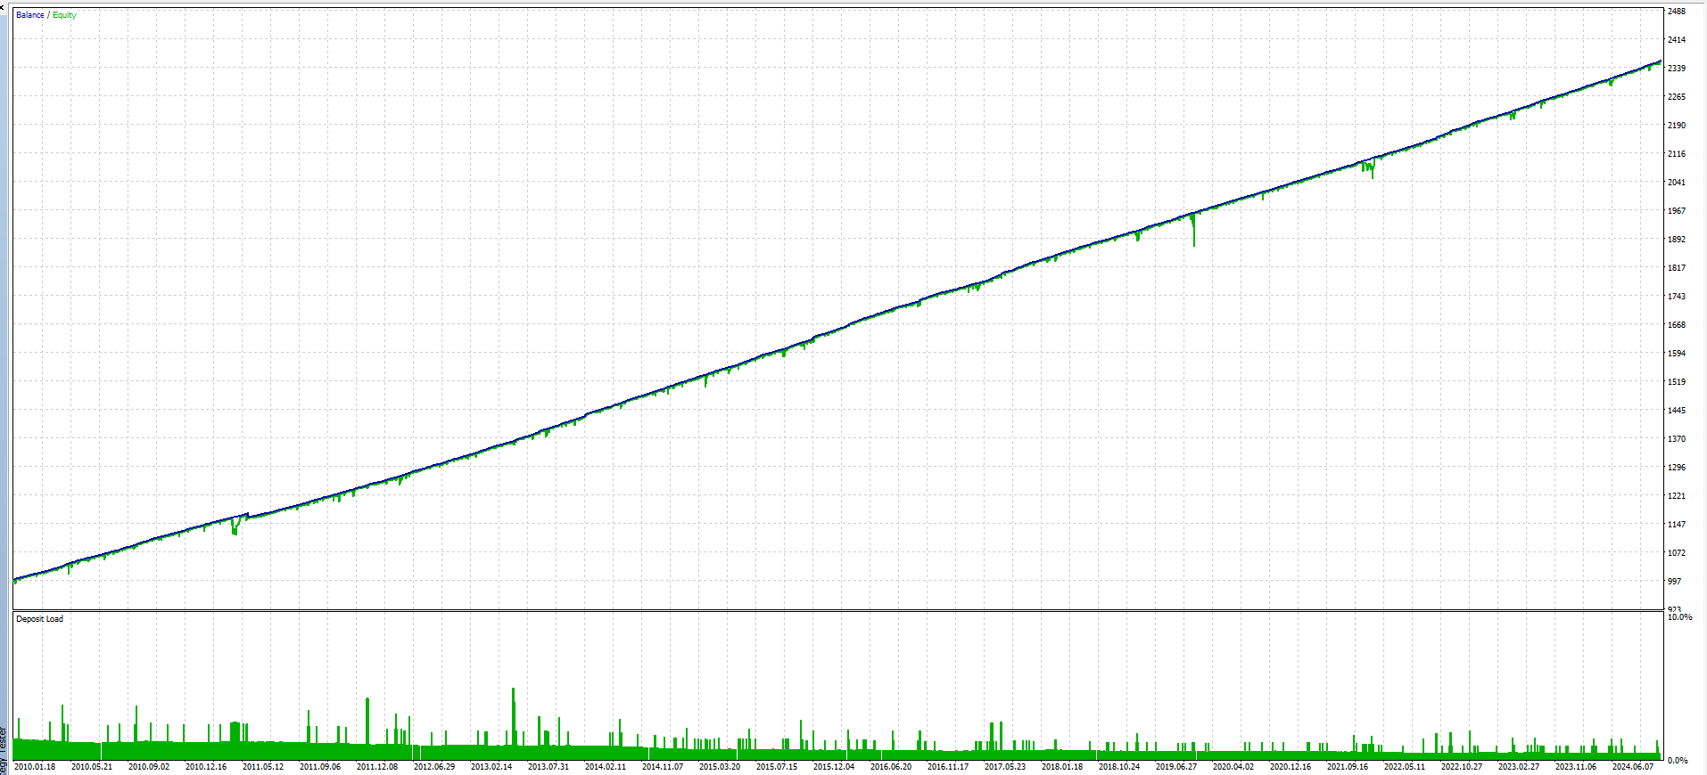Image resolution: width=1707 pixels, height=775 pixels.
Task: Click the 1221 value on the balance axis
Action: 1677,496
